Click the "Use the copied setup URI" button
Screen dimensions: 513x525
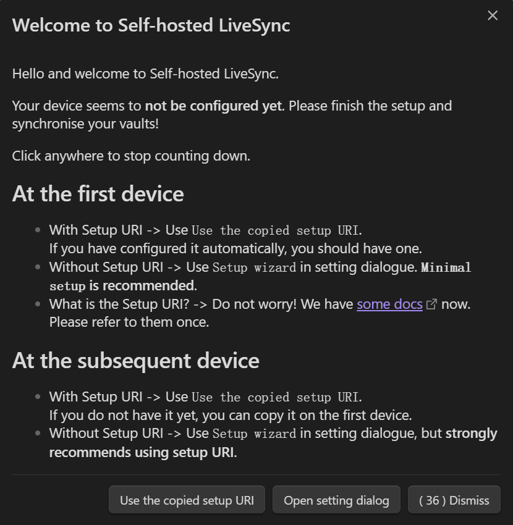(187, 500)
